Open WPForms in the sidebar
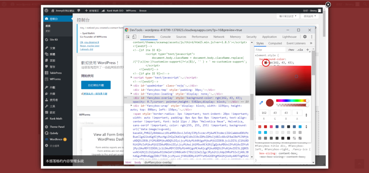This screenshot has height=173, width=369. click(x=55, y=79)
